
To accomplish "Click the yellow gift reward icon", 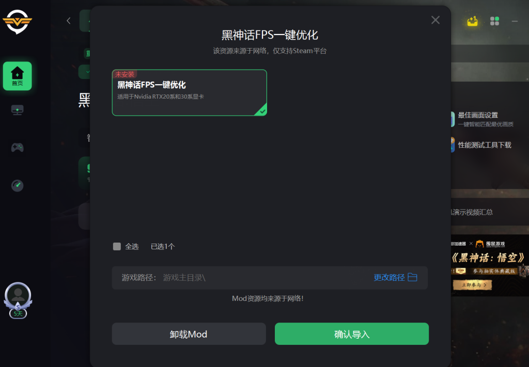I will coord(472,21).
